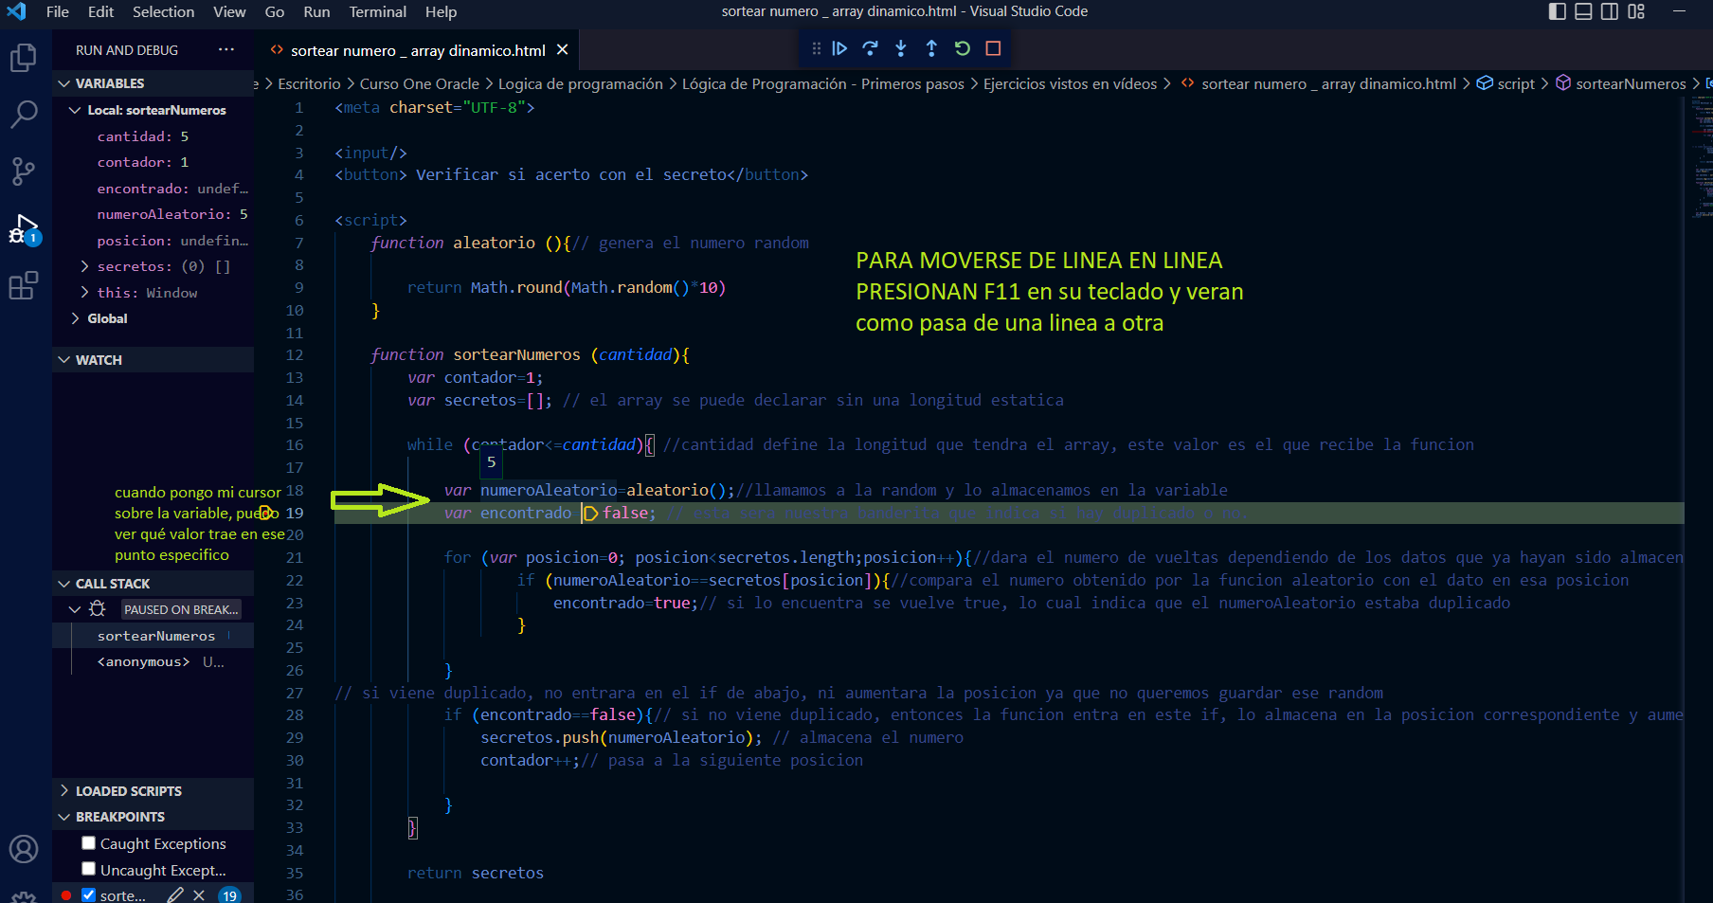Click the Stop debug button
The height and width of the screenshot is (903, 1713).
click(x=993, y=48)
